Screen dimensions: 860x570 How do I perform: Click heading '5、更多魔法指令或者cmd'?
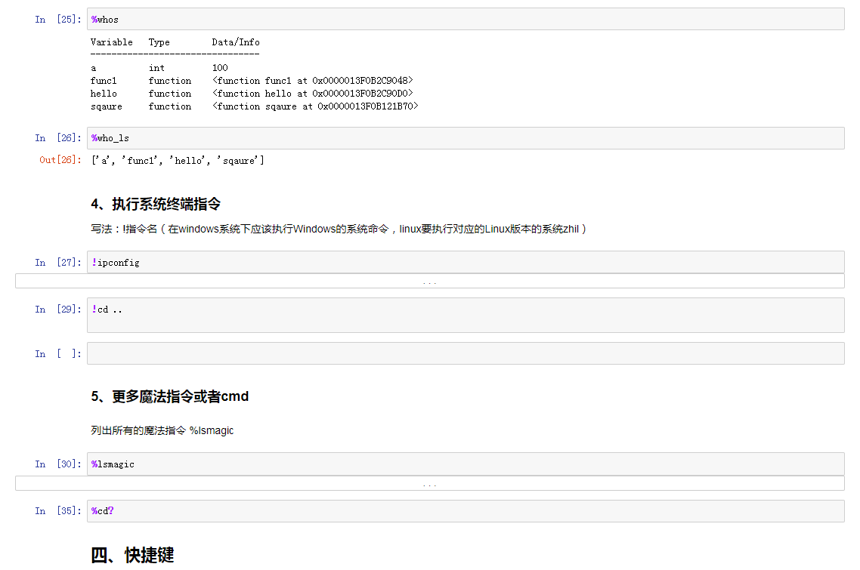coord(169,396)
